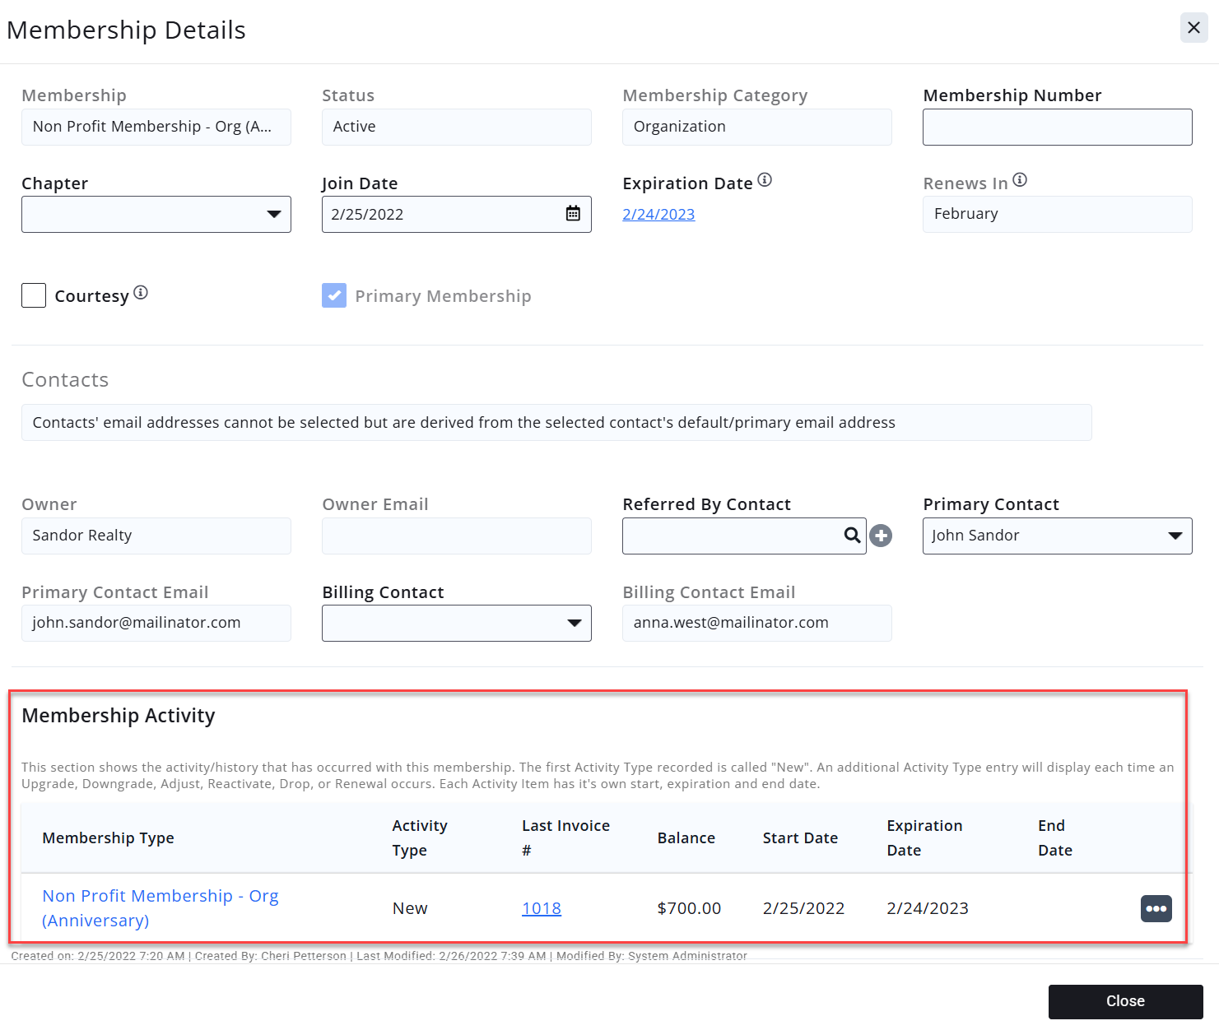Open Non Profit Membership - Org (Anniversary) link
Viewport: 1219px width, 1030px height.
(161, 908)
